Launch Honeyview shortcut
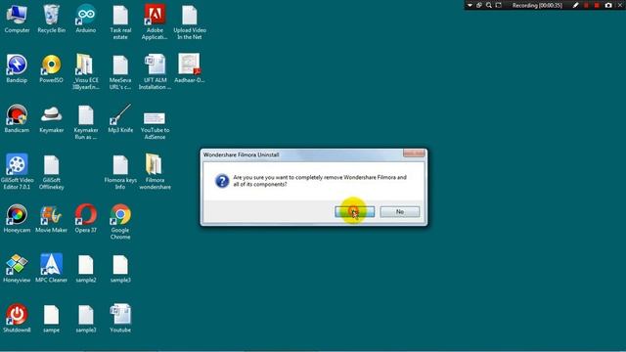Screen dimensions: 626x352 pos(17,269)
